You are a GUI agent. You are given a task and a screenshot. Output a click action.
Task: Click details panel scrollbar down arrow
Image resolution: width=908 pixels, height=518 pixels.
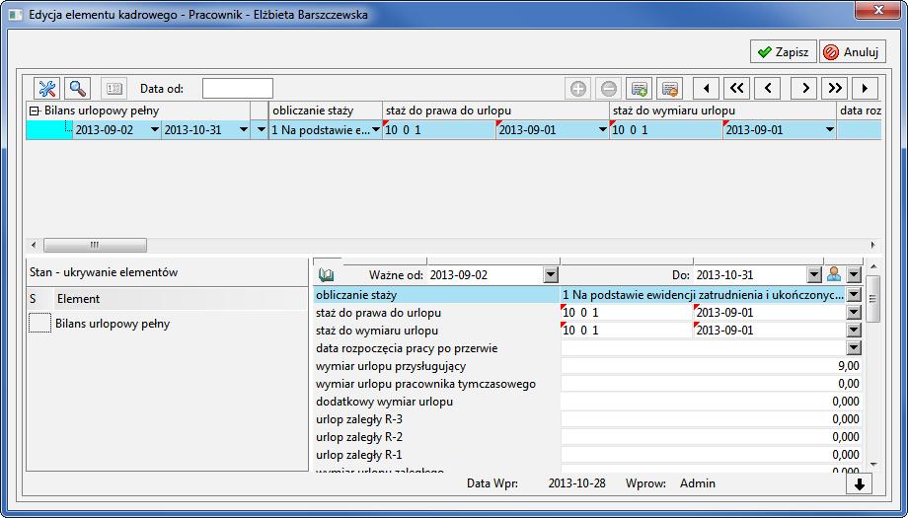point(873,464)
